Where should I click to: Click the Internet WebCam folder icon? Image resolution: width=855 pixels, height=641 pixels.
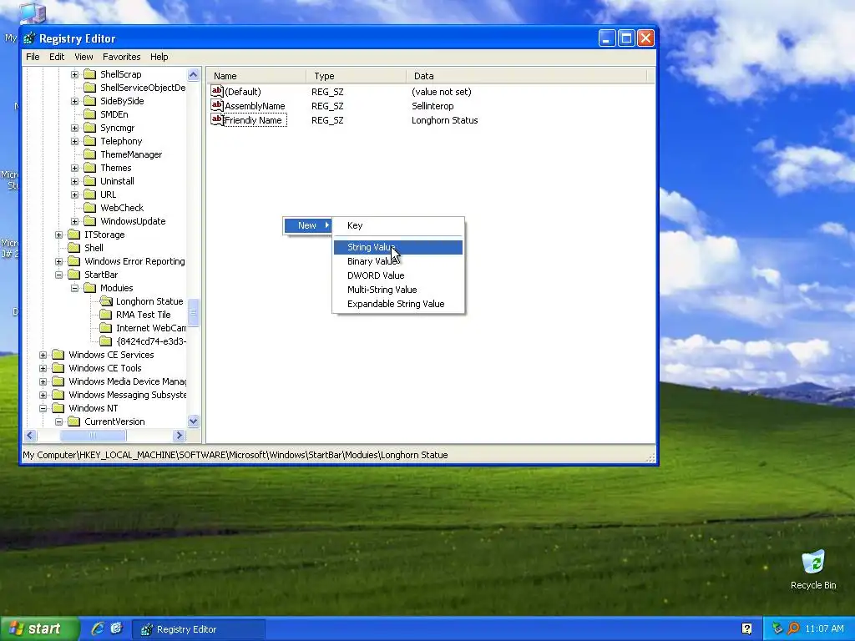tap(106, 328)
